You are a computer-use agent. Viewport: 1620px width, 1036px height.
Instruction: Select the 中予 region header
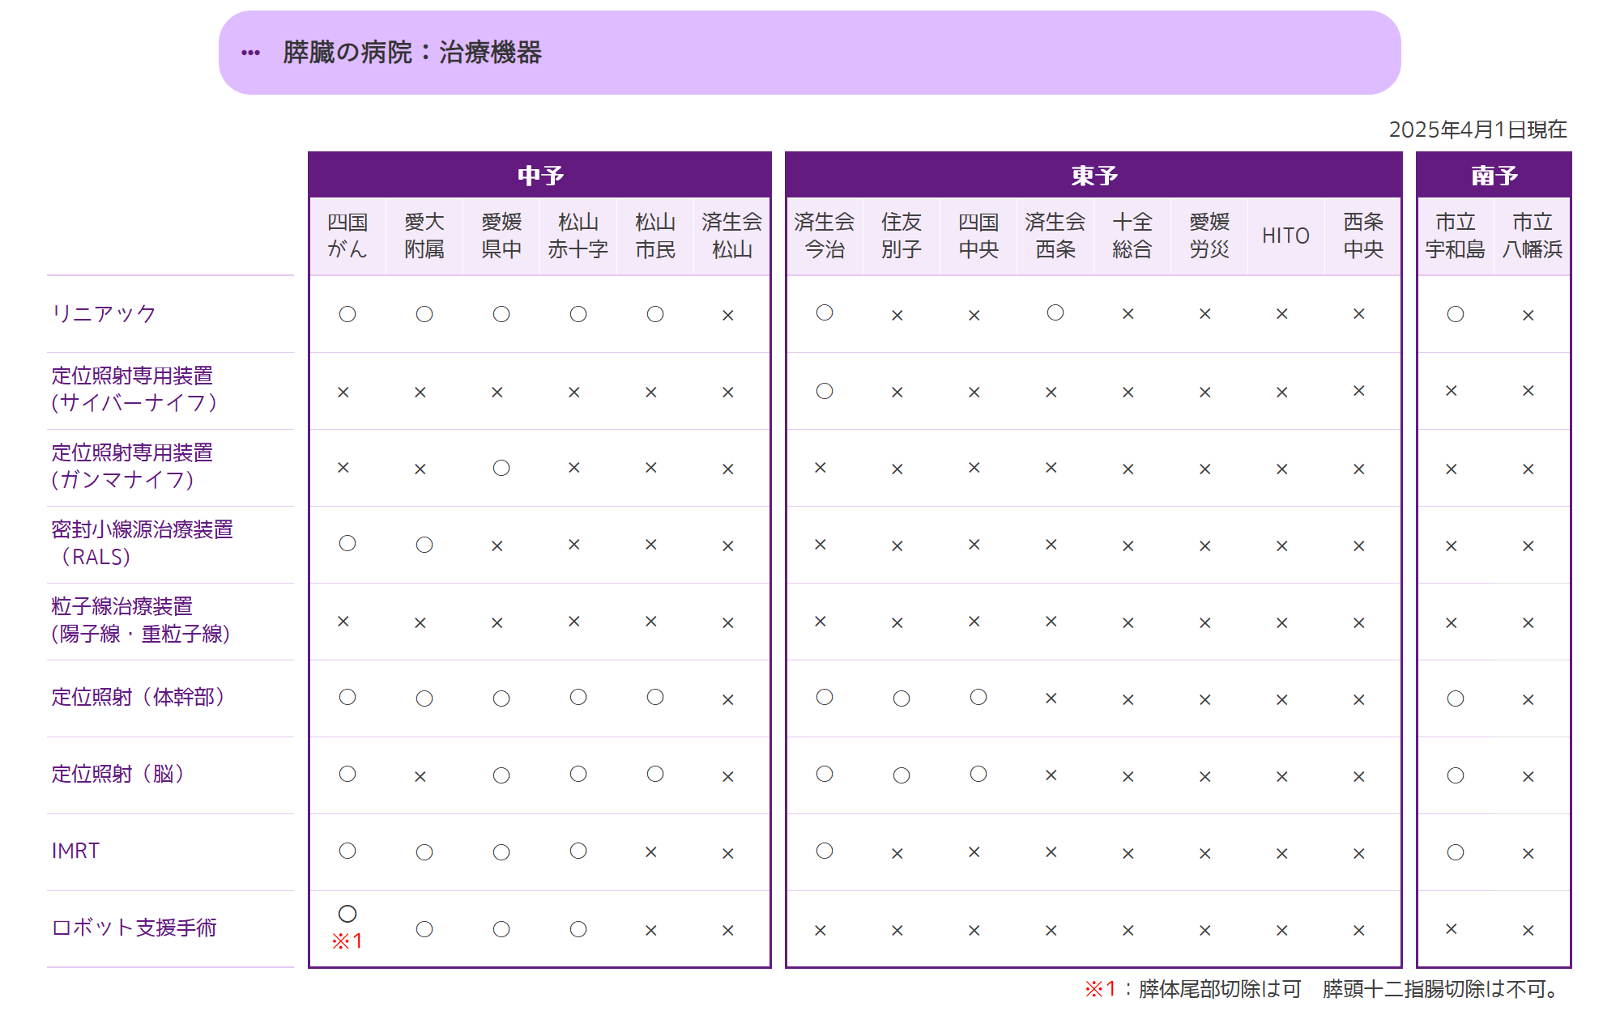point(540,176)
